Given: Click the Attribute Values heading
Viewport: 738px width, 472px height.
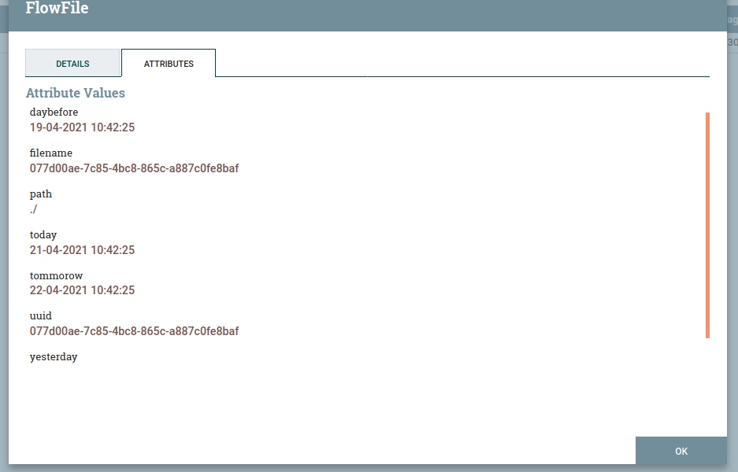Looking at the screenshot, I should pyautogui.click(x=76, y=93).
